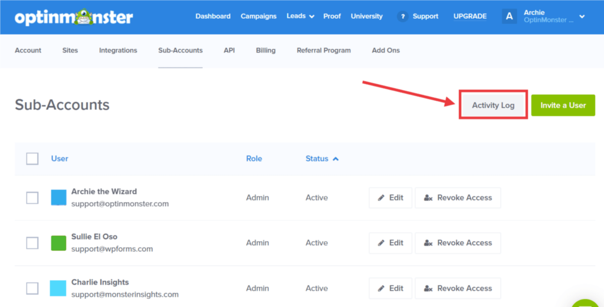Click the Invite a User button

click(x=563, y=105)
